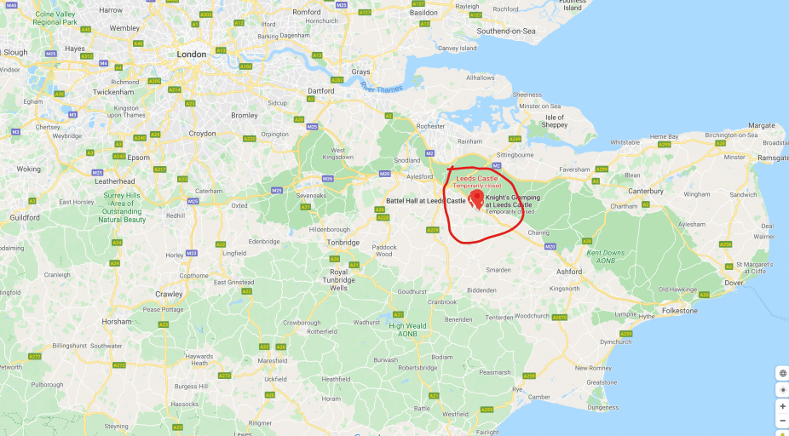Open Battel Hall at Leeds Castle label
The height and width of the screenshot is (436, 789).
tap(426, 201)
